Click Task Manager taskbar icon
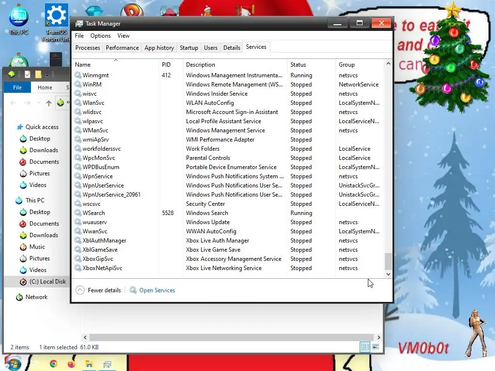 pos(107,364)
